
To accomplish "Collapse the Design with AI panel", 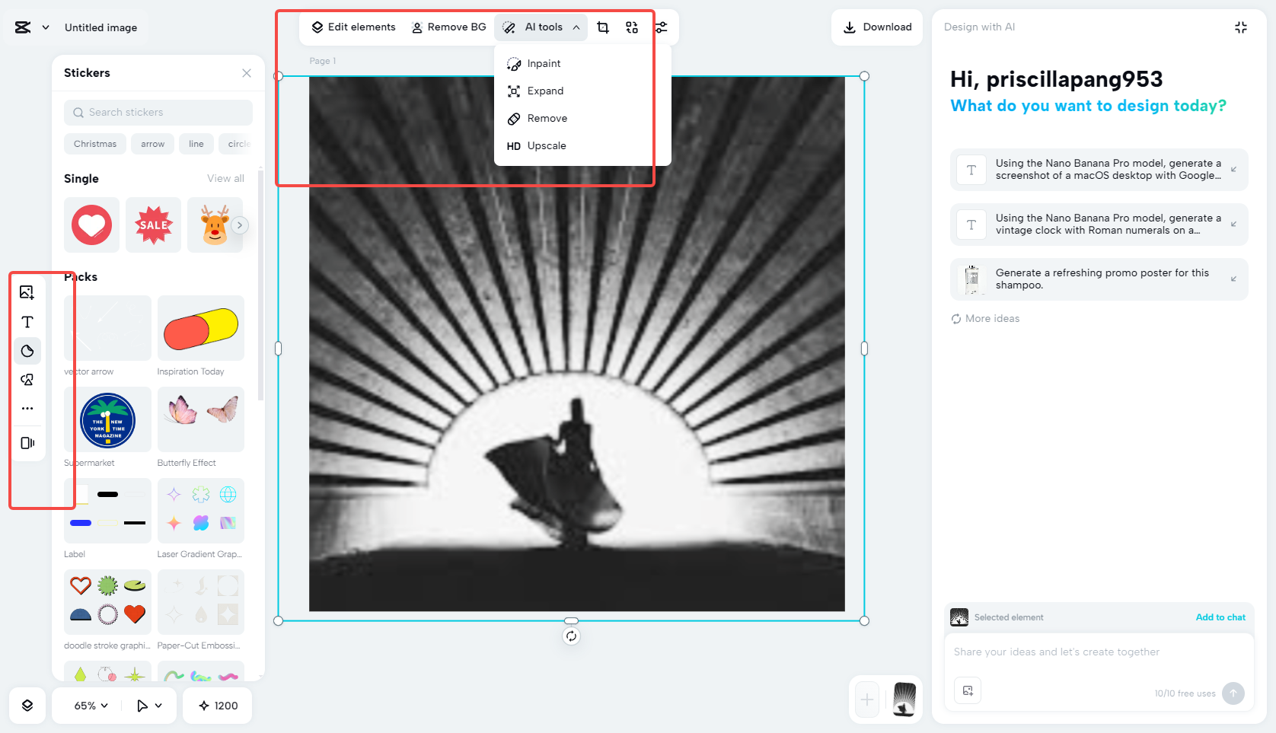I will [x=1241, y=27].
